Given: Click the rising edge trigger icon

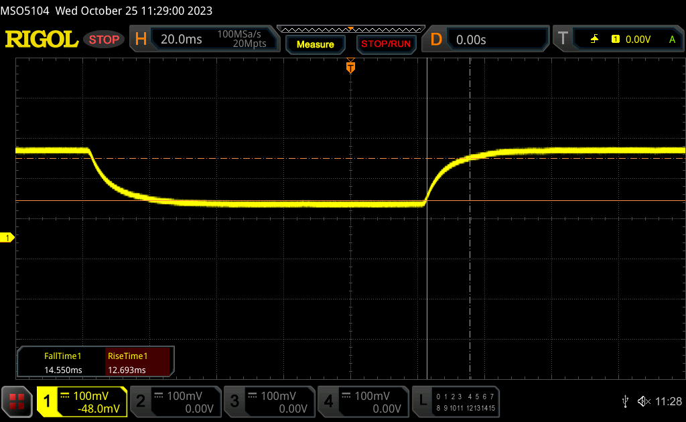Looking at the screenshot, I should click(594, 40).
